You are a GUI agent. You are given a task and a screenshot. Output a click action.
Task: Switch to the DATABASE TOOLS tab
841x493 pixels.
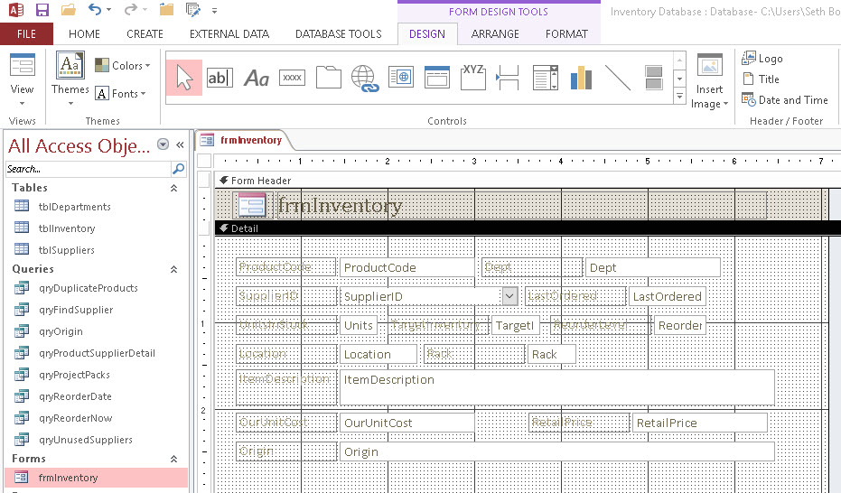pos(339,34)
